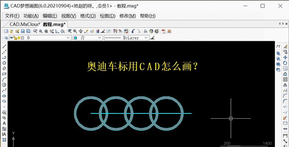Click the construction line tool icon
The width and height of the screenshot is (289, 147).
tap(4, 52)
